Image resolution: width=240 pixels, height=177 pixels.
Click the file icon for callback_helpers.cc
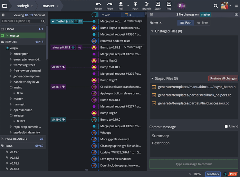coord(154,95)
